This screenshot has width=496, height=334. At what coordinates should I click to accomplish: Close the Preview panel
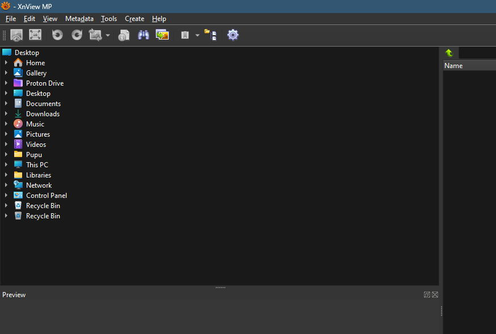435,294
